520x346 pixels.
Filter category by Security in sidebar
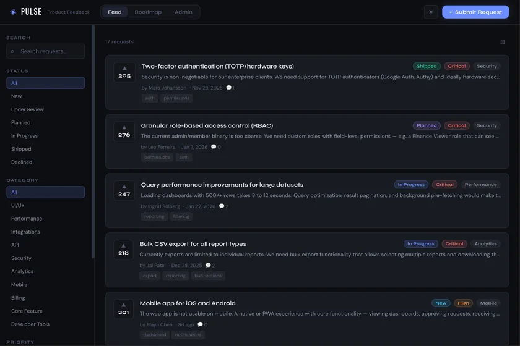46,258
